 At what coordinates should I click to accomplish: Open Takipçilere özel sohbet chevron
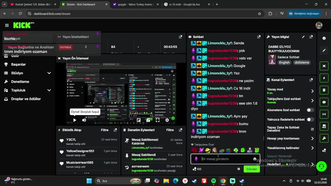tap(312, 100)
